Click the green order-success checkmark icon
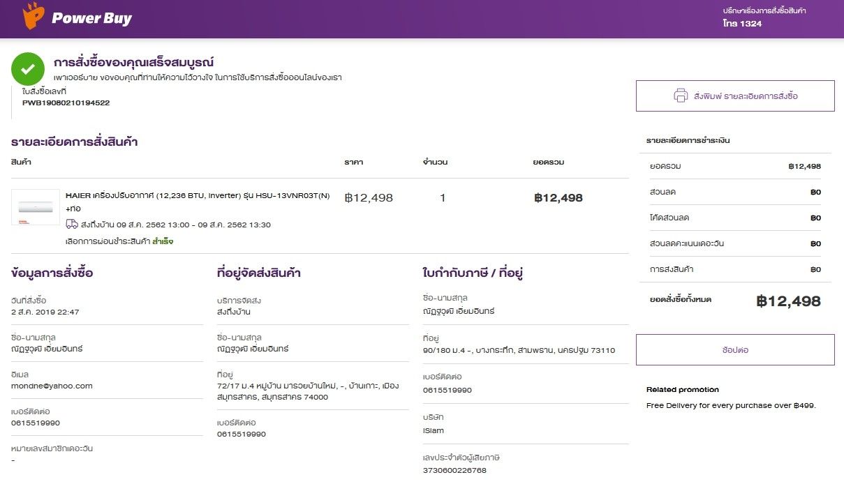 (x=29, y=69)
